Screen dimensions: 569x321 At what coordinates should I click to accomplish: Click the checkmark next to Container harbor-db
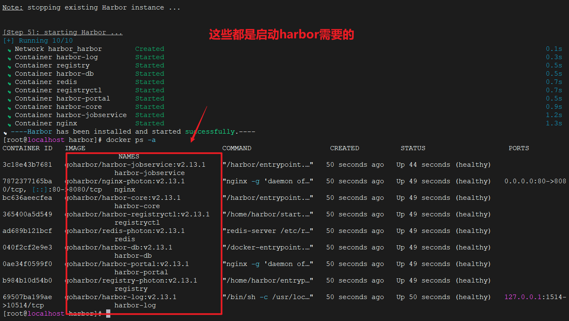pos(9,74)
